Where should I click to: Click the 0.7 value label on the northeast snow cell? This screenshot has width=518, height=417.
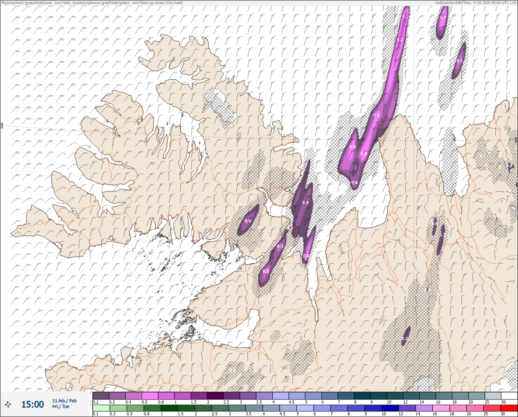tap(443, 18)
